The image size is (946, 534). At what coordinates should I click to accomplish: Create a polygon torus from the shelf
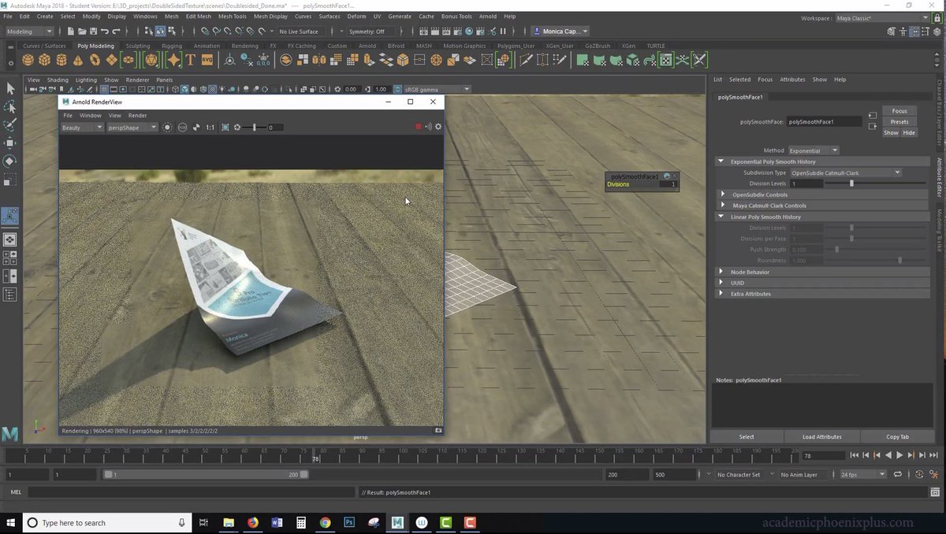pyautogui.click(x=95, y=60)
